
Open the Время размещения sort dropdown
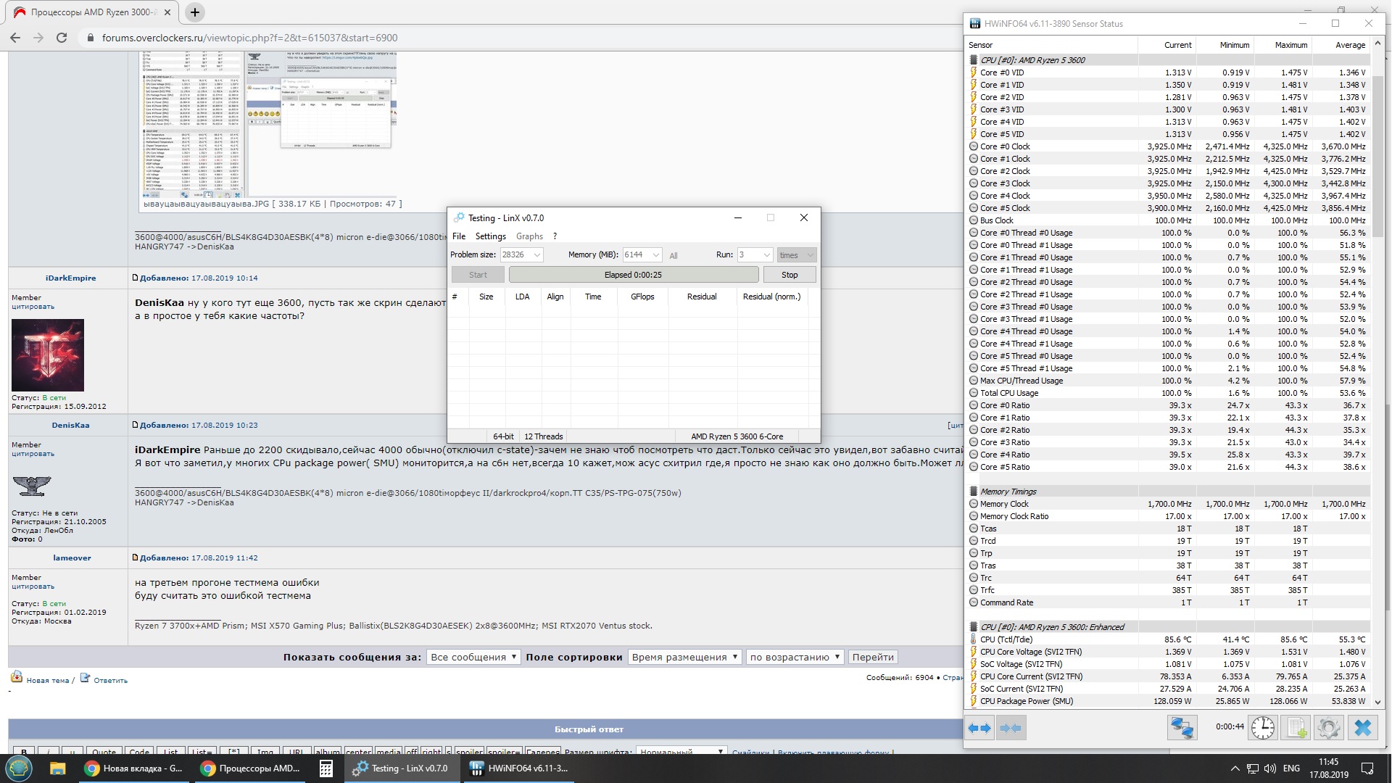pyautogui.click(x=684, y=657)
